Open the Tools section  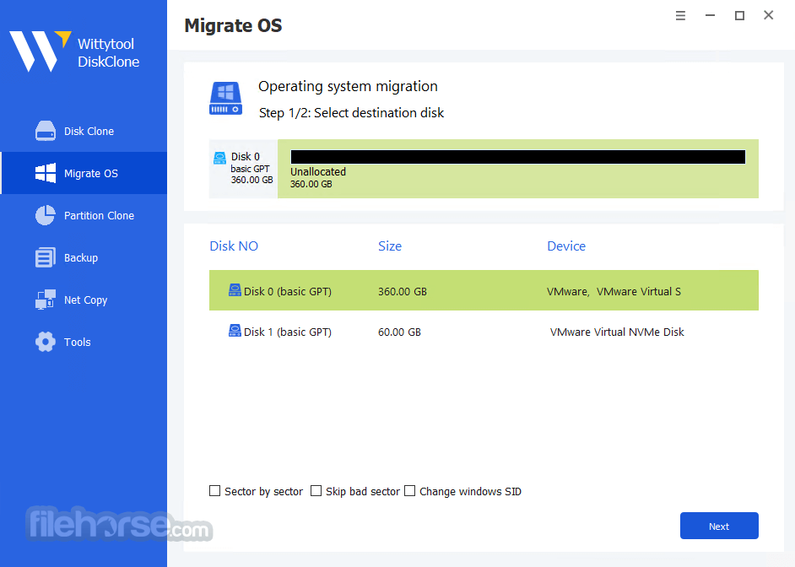pyautogui.click(x=84, y=342)
